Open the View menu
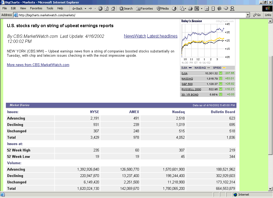The height and width of the screenshot is (198, 273). (23, 9)
